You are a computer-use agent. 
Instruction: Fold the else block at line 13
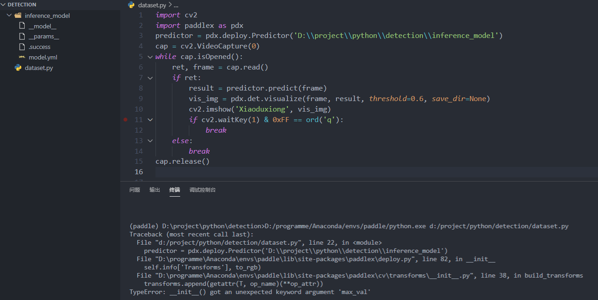150,140
